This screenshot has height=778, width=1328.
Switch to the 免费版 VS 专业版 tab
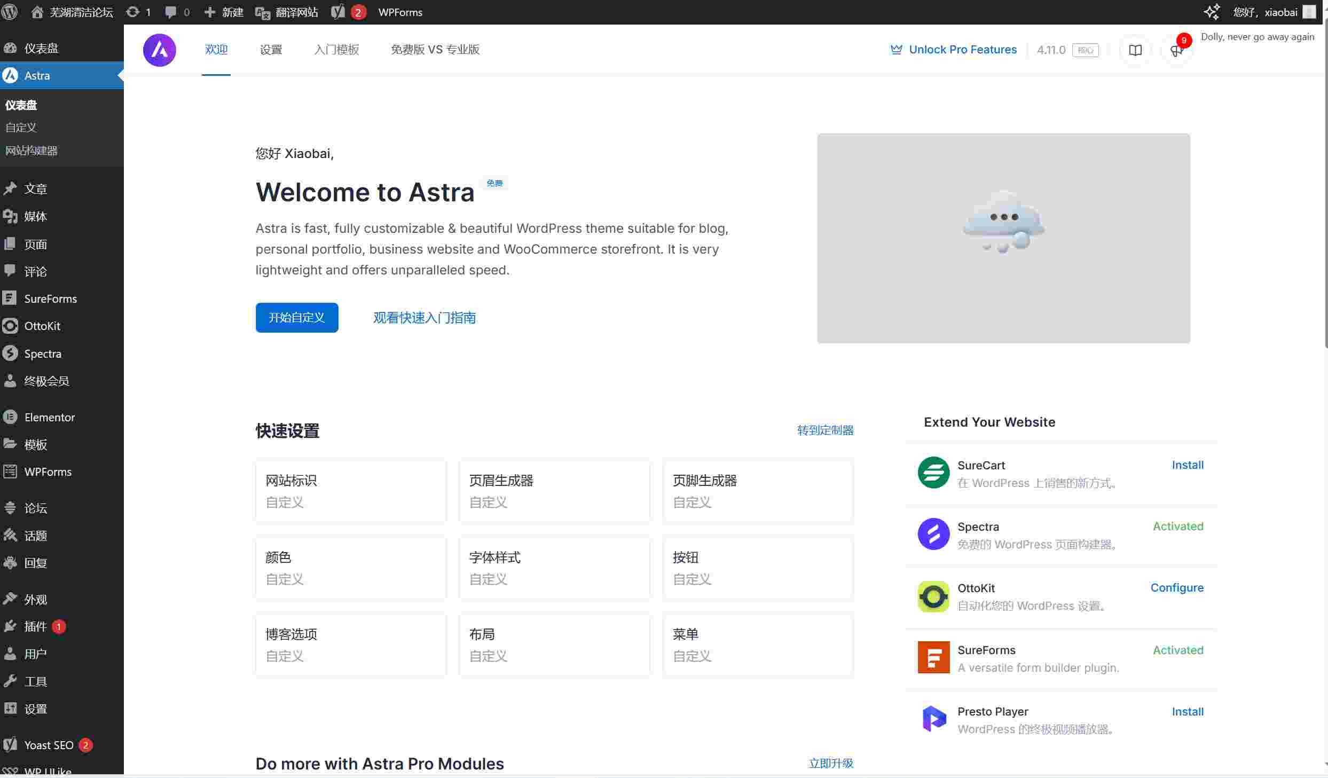[x=435, y=50]
